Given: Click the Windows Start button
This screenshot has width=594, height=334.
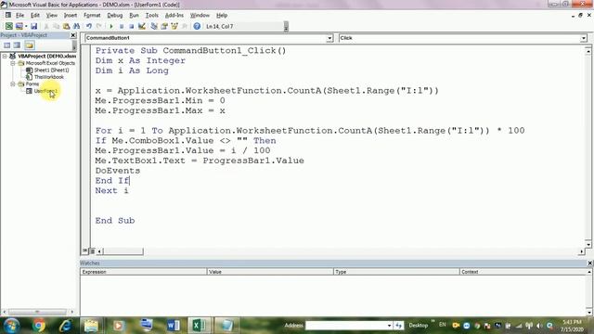Looking at the screenshot, I should (x=11, y=326).
